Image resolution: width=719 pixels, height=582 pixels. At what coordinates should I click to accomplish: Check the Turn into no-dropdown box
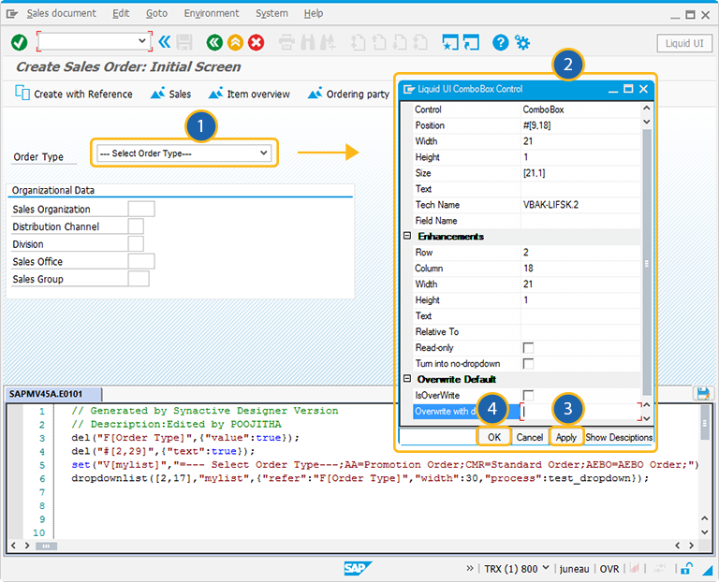(528, 364)
